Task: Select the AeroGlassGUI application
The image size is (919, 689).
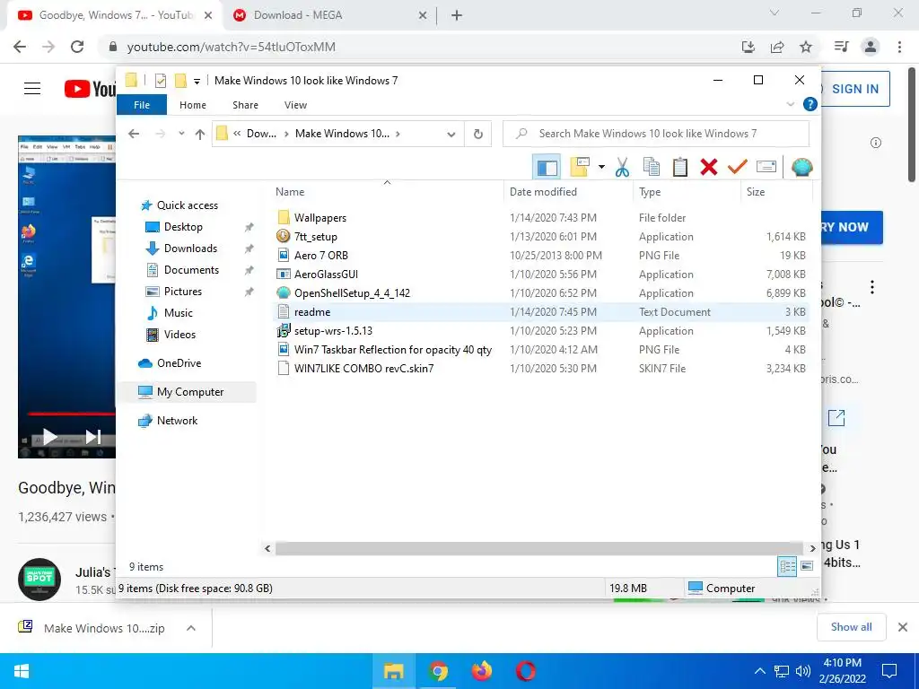Action: 326,275
